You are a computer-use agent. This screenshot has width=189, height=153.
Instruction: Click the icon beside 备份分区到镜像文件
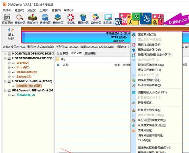pos(134,120)
